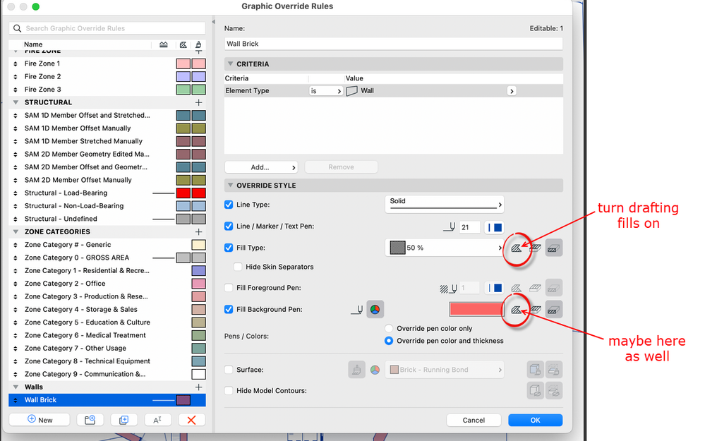Delete rule with the red X button
The image size is (705, 441).
point(191,420)
